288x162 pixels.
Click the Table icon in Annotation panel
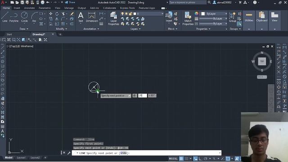tap(101, 24)
